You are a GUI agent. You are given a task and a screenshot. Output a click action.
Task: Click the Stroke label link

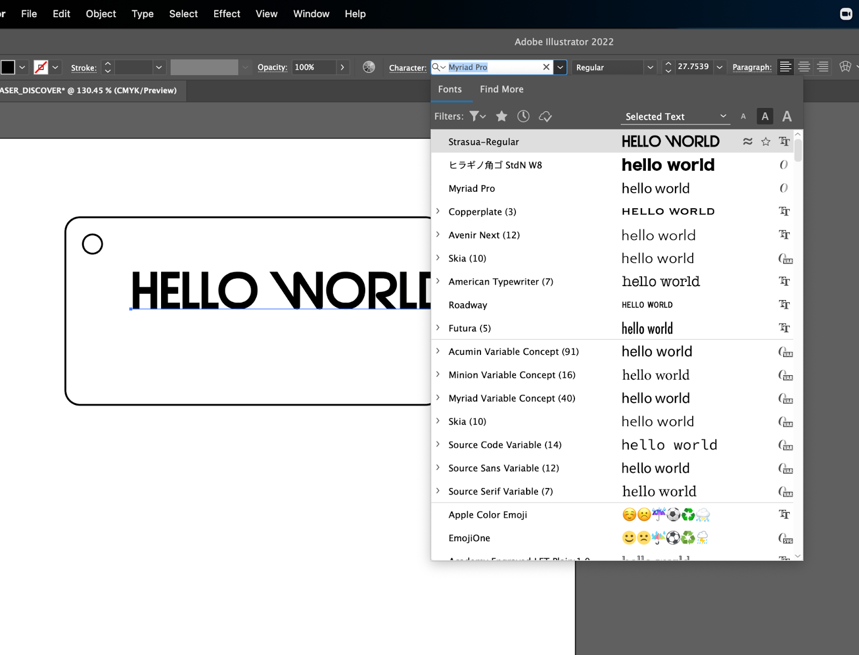point(84,68)
